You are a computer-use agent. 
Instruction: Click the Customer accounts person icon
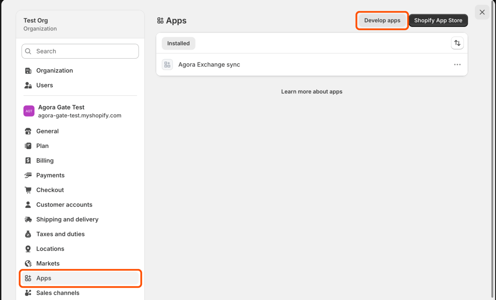tap(28, 205)
